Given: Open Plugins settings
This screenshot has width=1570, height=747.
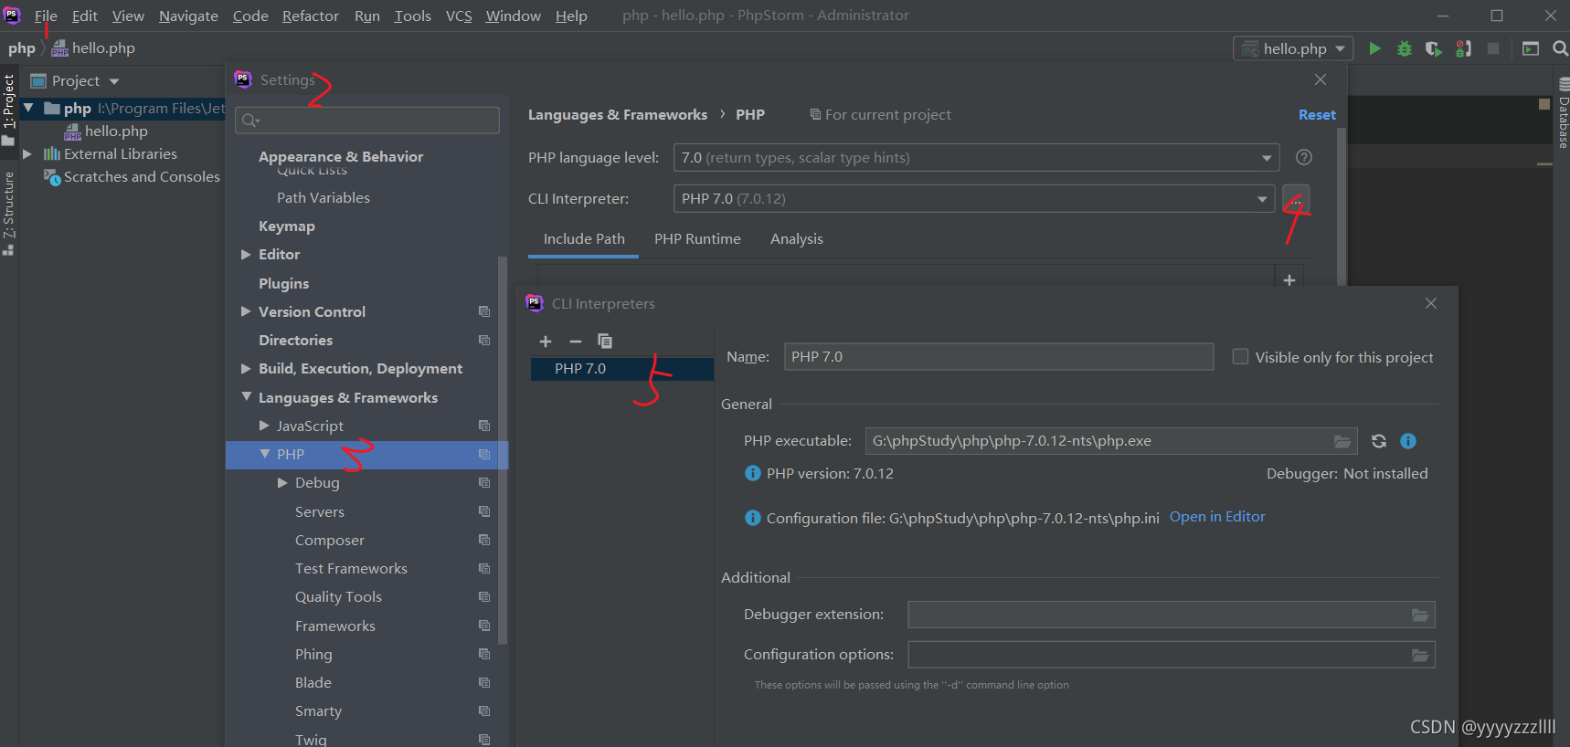Looking at the screenshot, I should point(283,283).
